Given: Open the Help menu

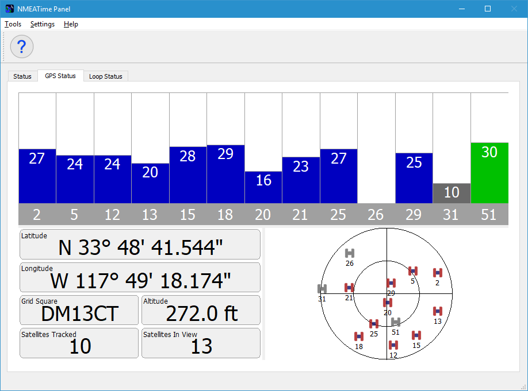Looking at the screenshot, I should click(x=71, y=24).
